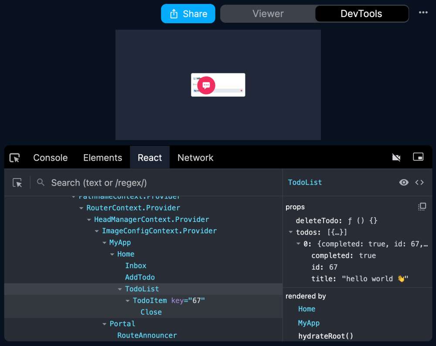This screenshot has height=346, width=436.
Task: Inspect TodoList's DOM via the eye icon
Action: point(403,183)
